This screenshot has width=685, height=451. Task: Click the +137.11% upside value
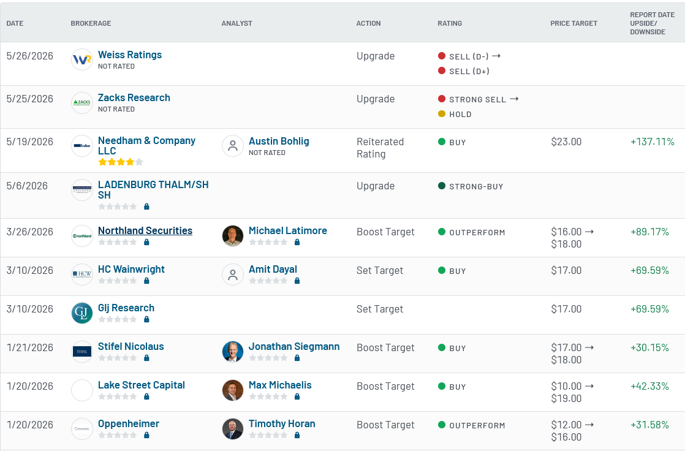(653, 142)
